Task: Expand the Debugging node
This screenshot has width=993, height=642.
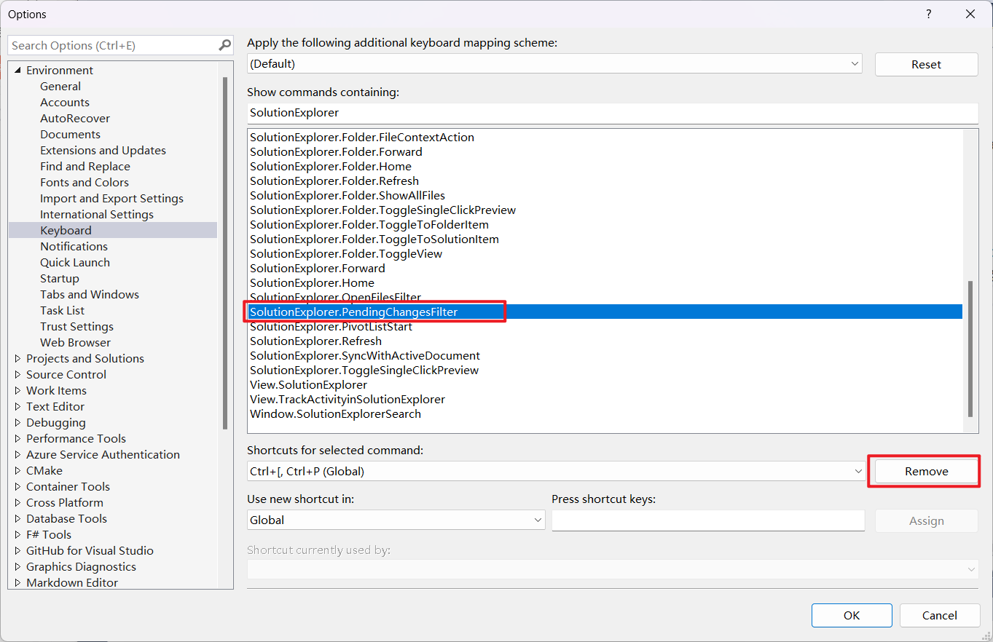Action: (x=17, y=423)
